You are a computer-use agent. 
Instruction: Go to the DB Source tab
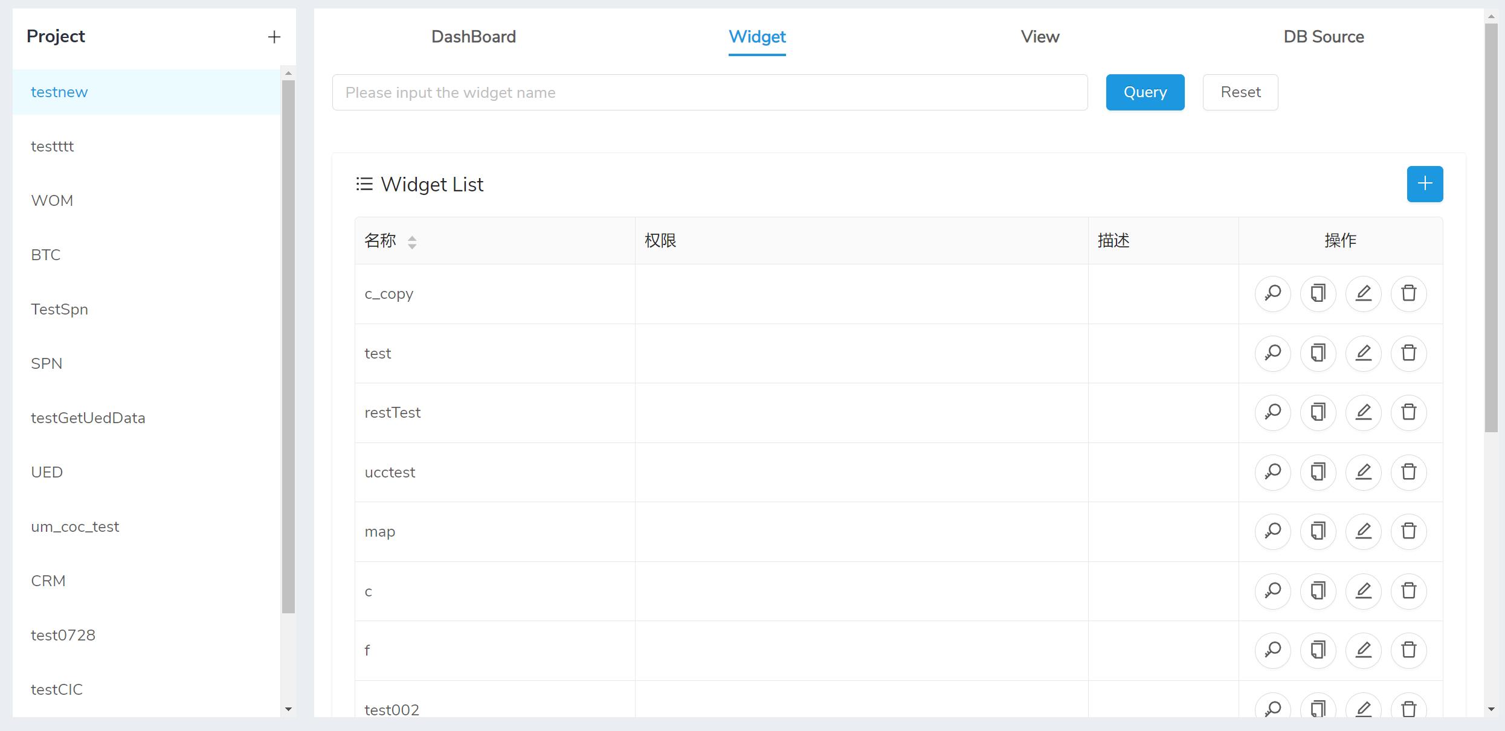tap(1324, 37)
